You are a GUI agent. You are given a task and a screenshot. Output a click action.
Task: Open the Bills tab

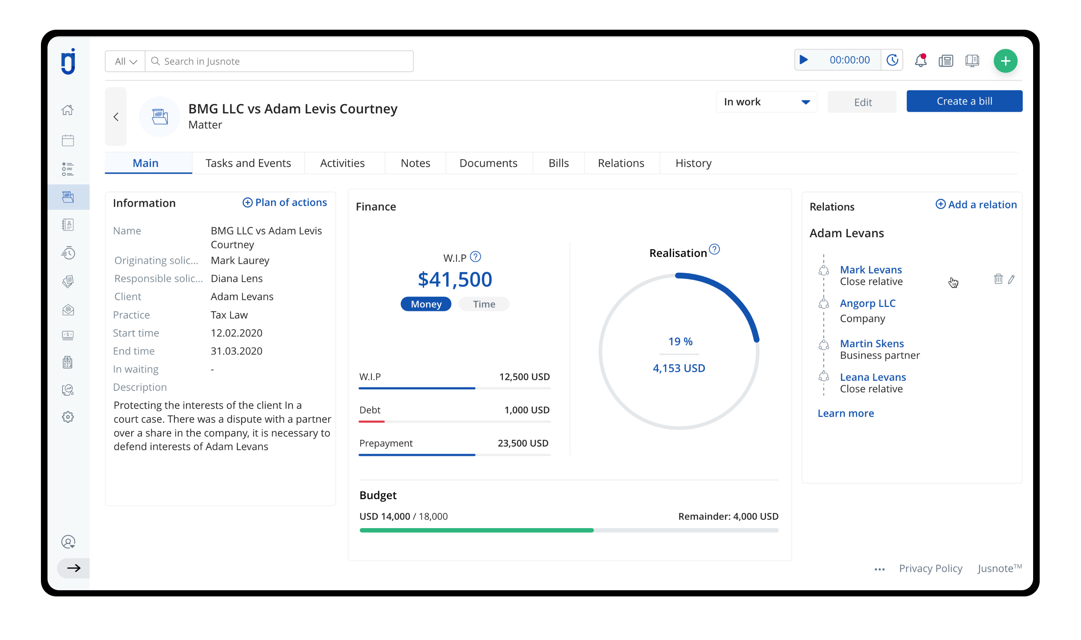click(558, 163)
